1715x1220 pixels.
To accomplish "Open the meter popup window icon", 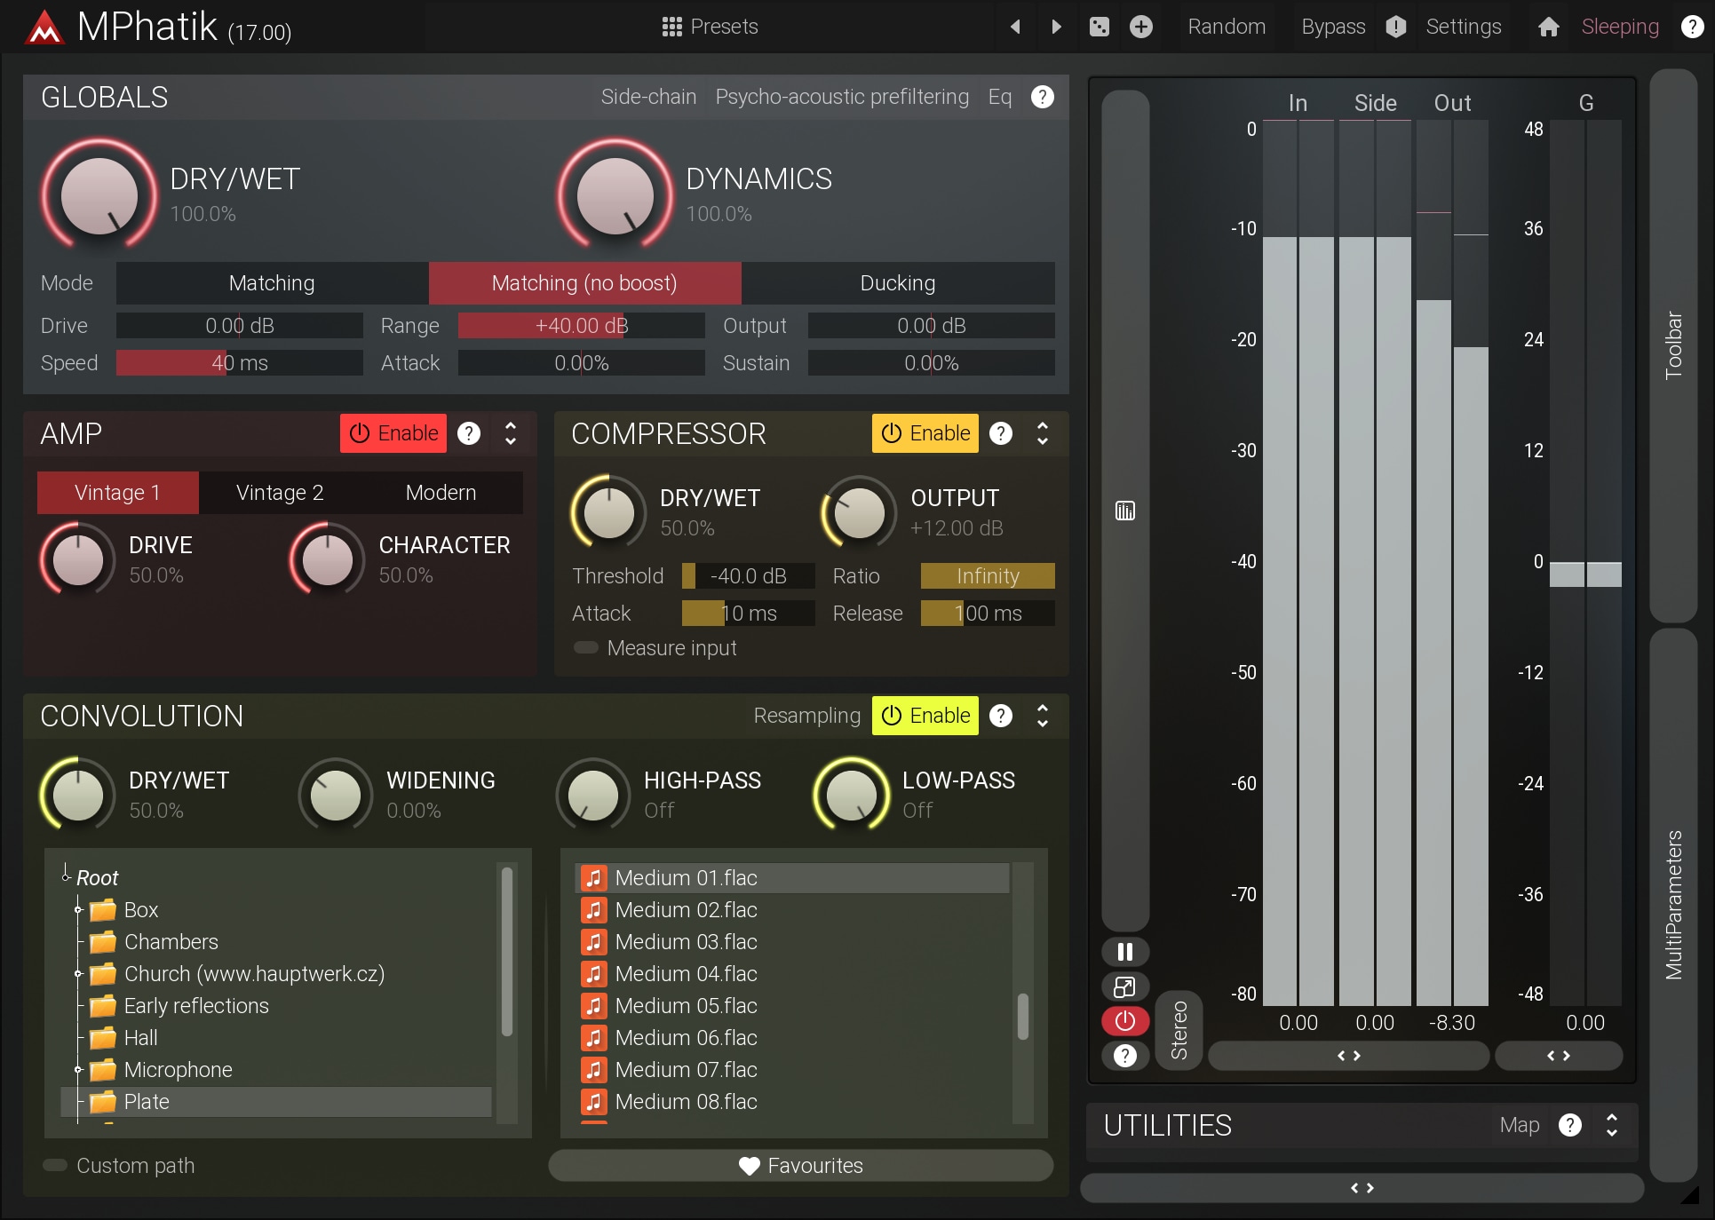I will click(1124, 986).
